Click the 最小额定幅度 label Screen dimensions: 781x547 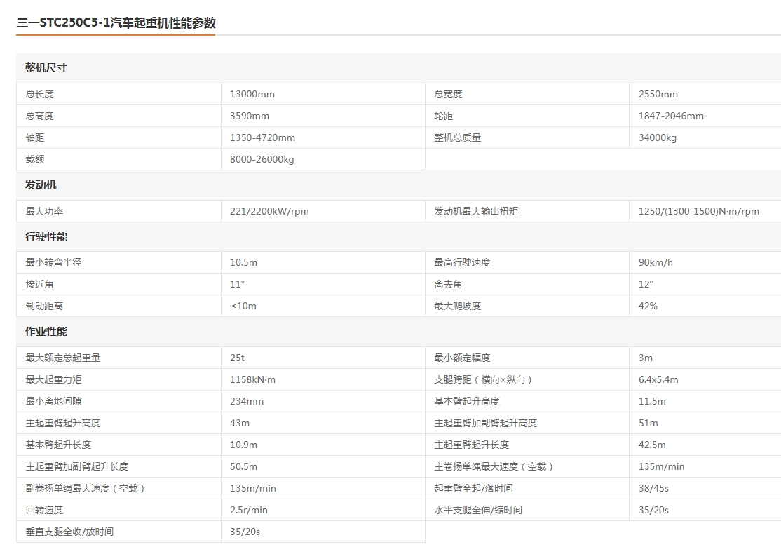point(462,358)
